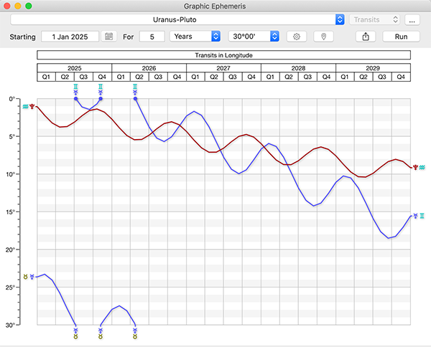Viewport: 431px width, 347px height.
Task: Select the 2029 year header
Action: (x=373, y=68)
